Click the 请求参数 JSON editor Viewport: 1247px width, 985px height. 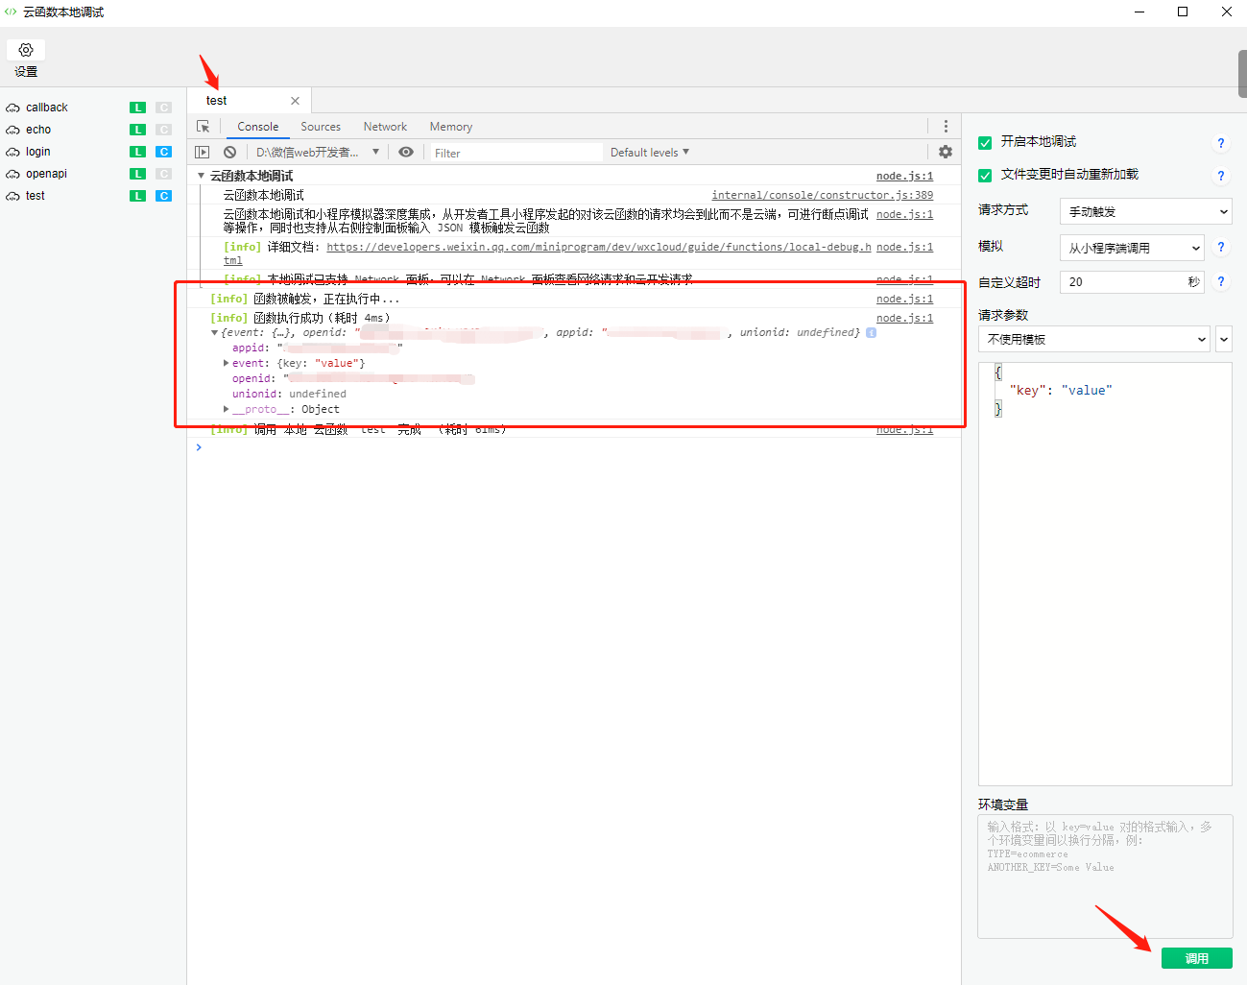tap(1105, 574)
